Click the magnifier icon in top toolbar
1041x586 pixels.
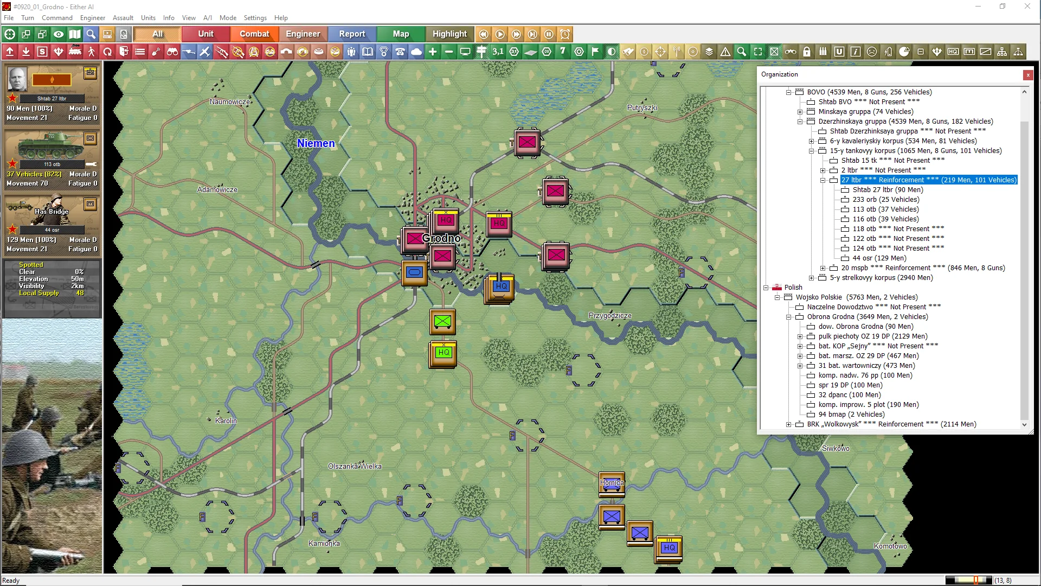91,34
